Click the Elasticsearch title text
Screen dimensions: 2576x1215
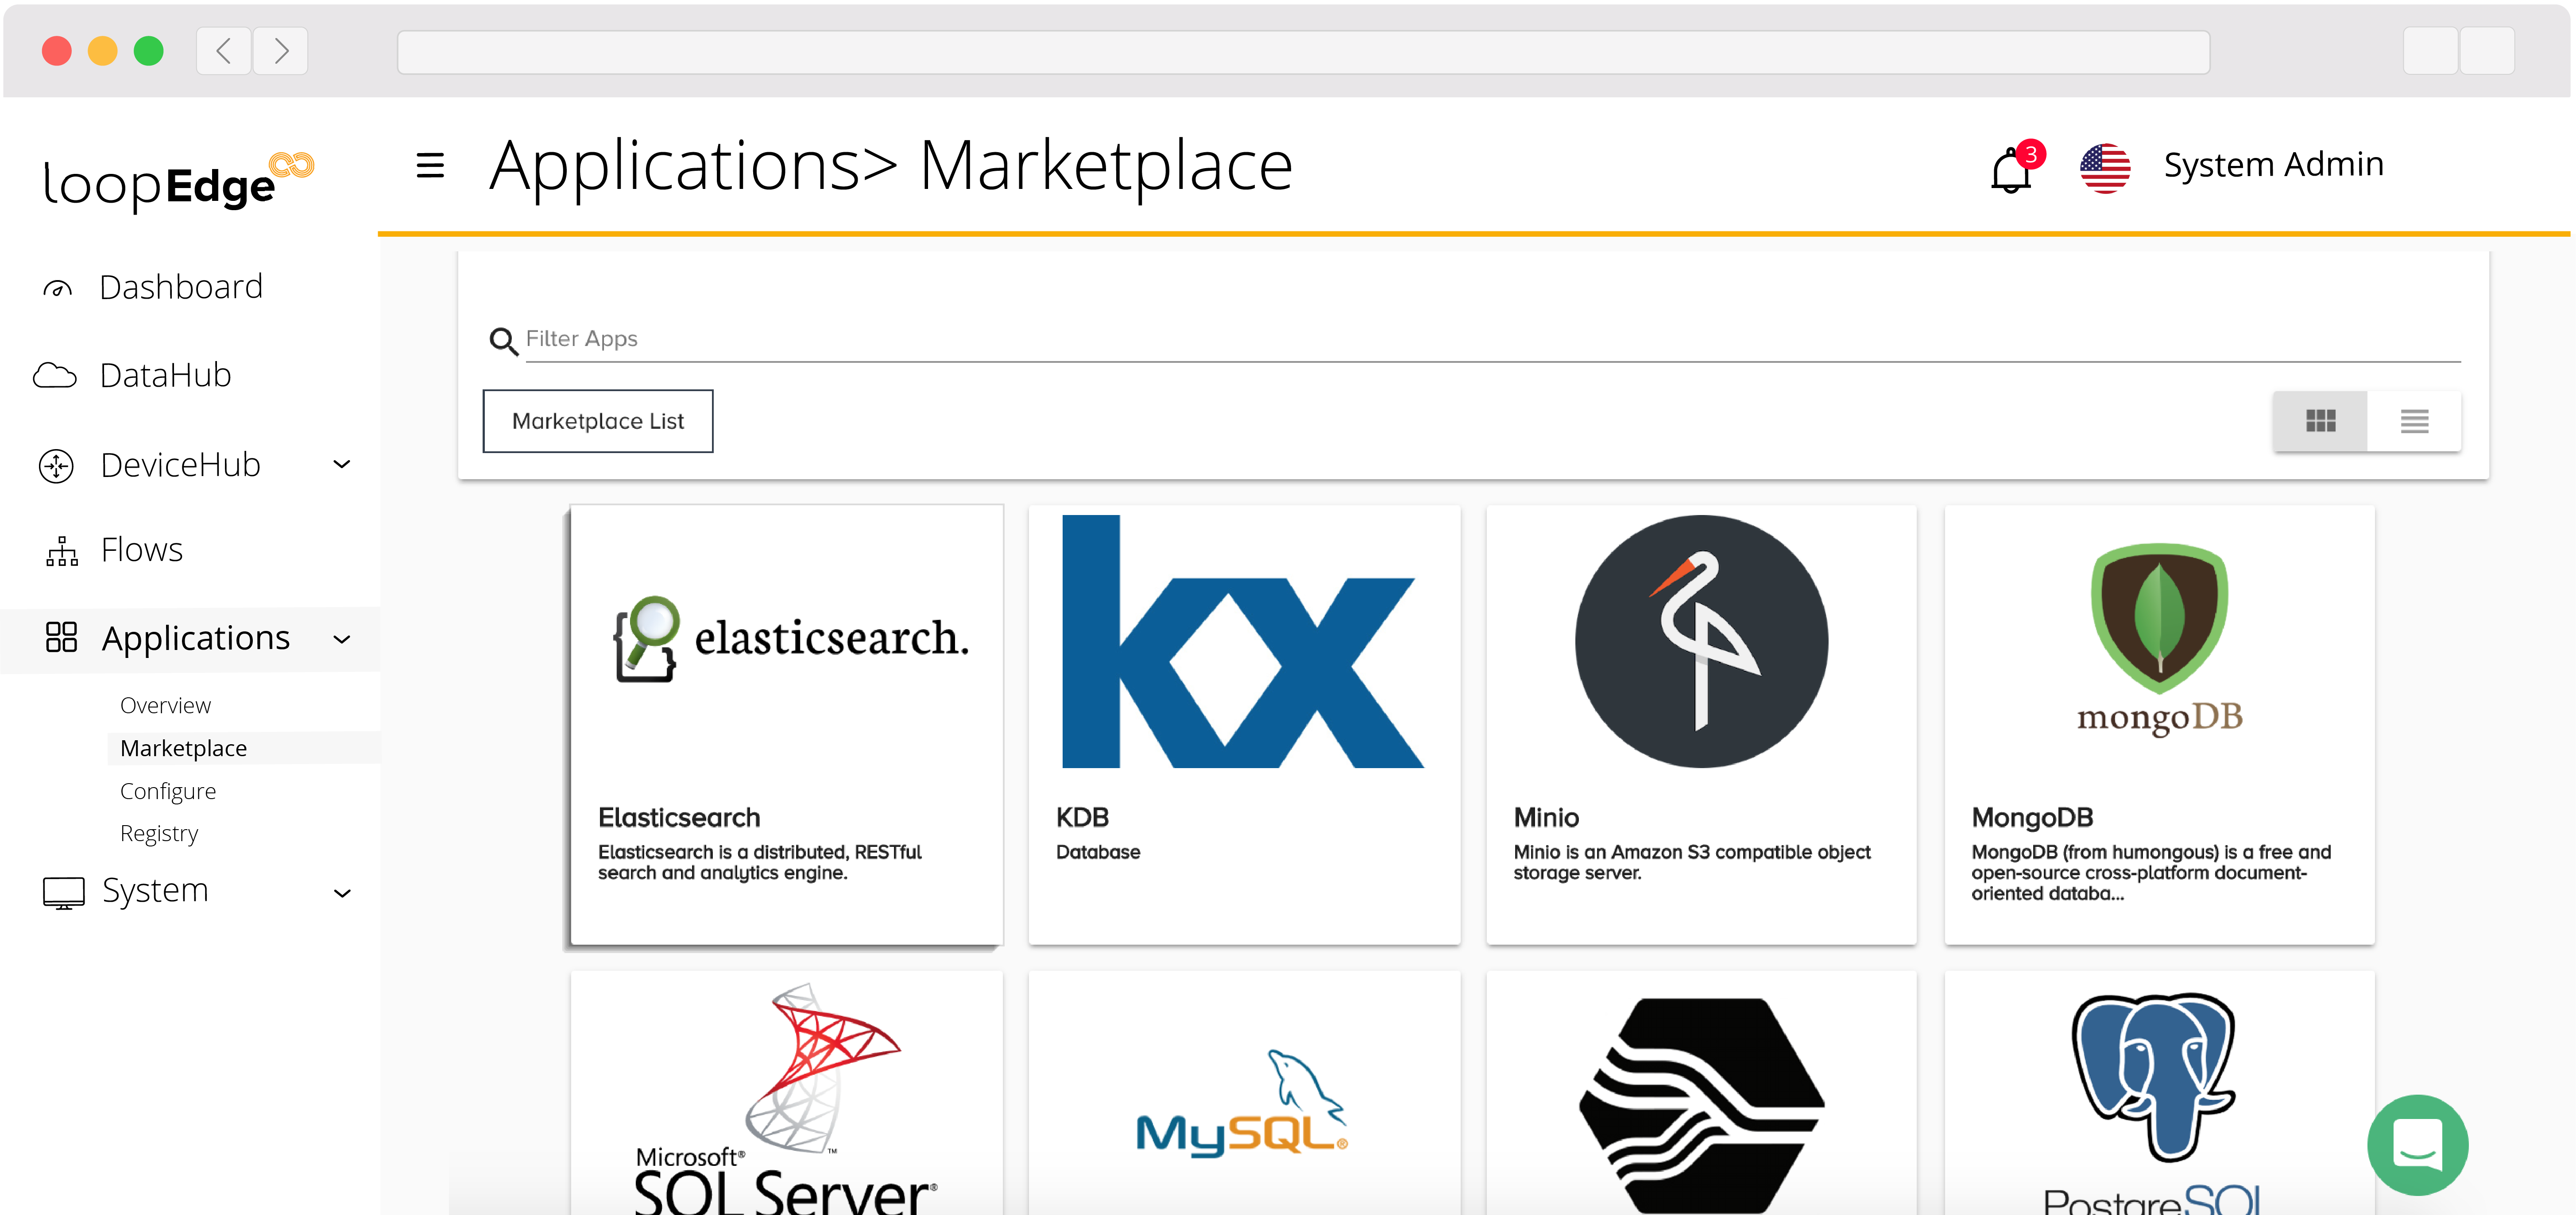pyautogui.click(x=679, y=818)
